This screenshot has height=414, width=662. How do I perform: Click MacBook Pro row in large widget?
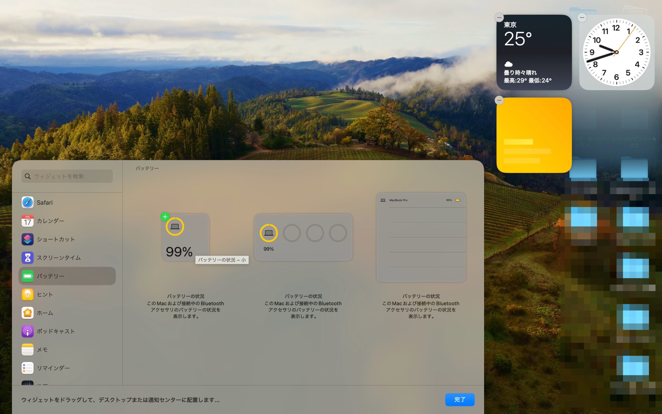(x=421, y=200)
